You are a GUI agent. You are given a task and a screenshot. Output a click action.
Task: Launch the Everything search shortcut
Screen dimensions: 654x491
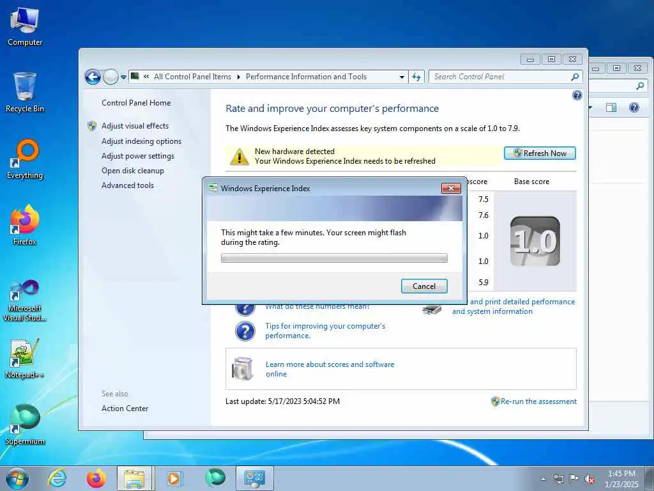[x=25, y=159]
